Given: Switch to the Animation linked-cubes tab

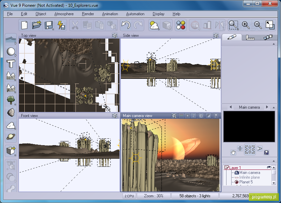Looking at the screenshot, I should [x=268, y=37].
